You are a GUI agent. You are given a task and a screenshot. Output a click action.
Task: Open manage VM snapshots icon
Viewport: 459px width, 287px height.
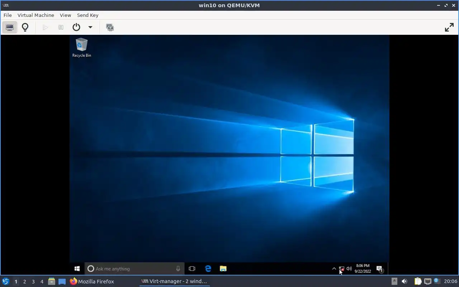(110, 27)
